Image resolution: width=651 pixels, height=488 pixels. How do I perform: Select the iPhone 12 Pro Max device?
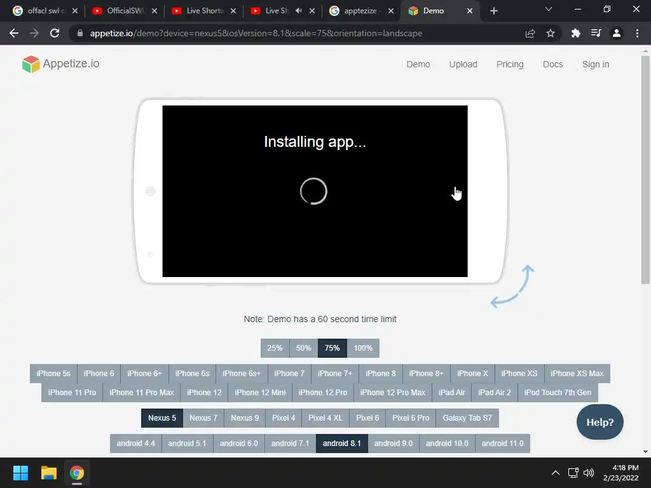point(393,393)
